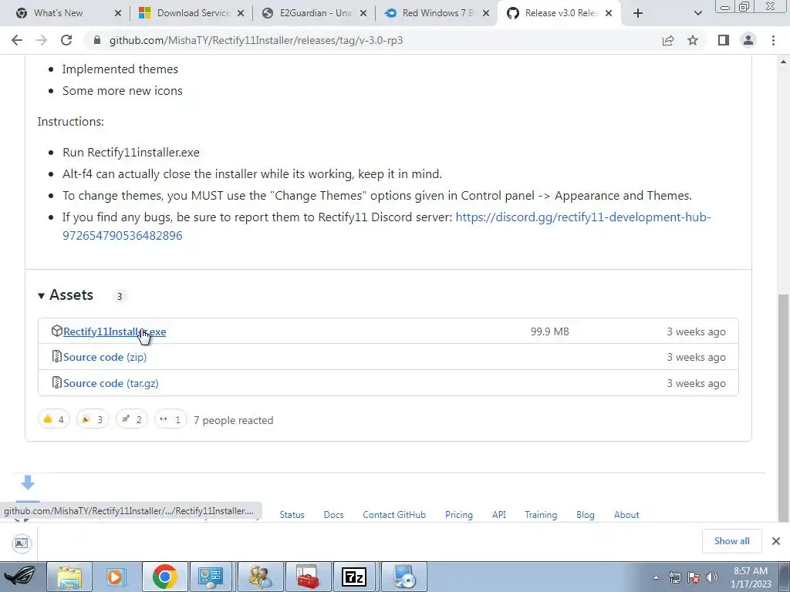Open the About footer link
The image size is (790, 592).
(x=626, y=514)
